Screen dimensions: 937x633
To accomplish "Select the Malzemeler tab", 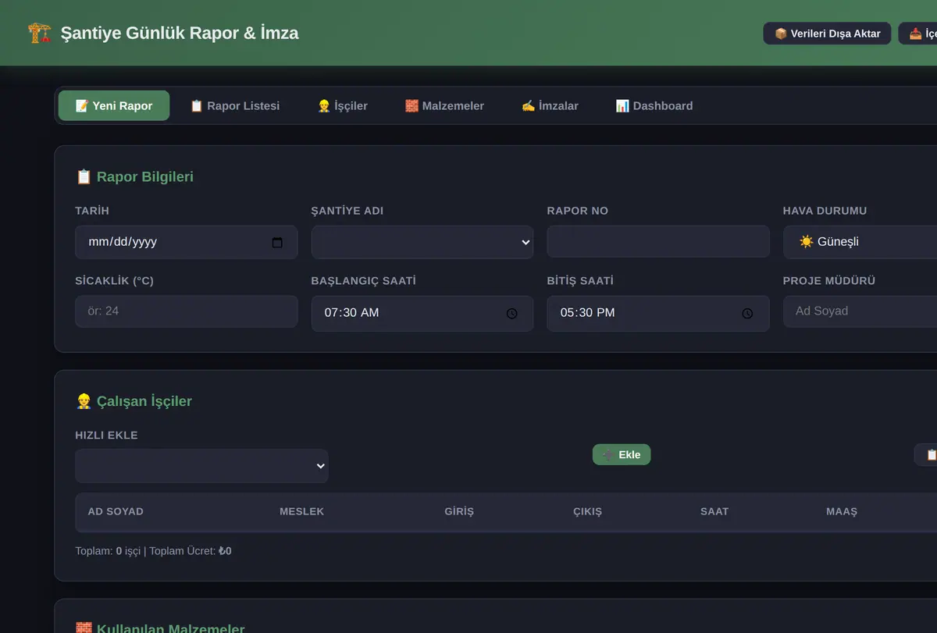I will coord(444,106).
